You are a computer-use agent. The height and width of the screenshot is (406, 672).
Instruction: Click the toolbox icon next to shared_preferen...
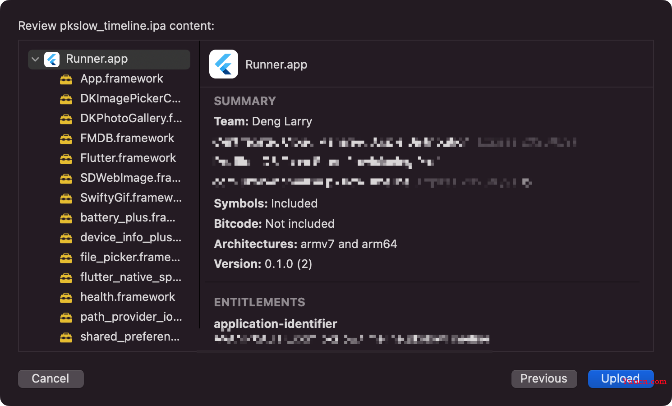pos(66,337)
